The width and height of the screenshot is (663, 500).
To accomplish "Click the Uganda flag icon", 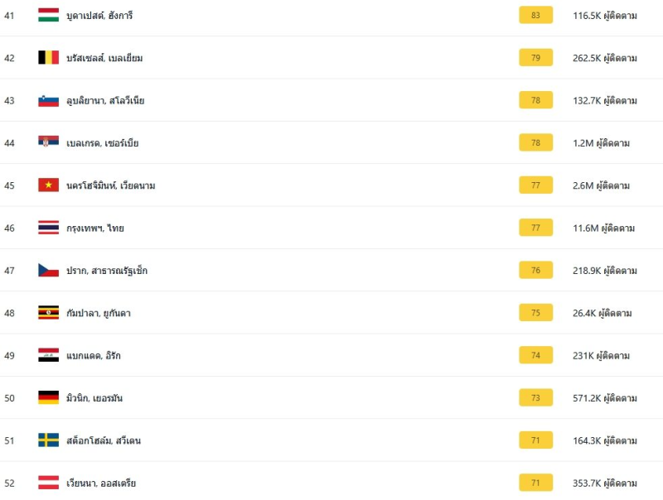I will click(x=48, y=313).
